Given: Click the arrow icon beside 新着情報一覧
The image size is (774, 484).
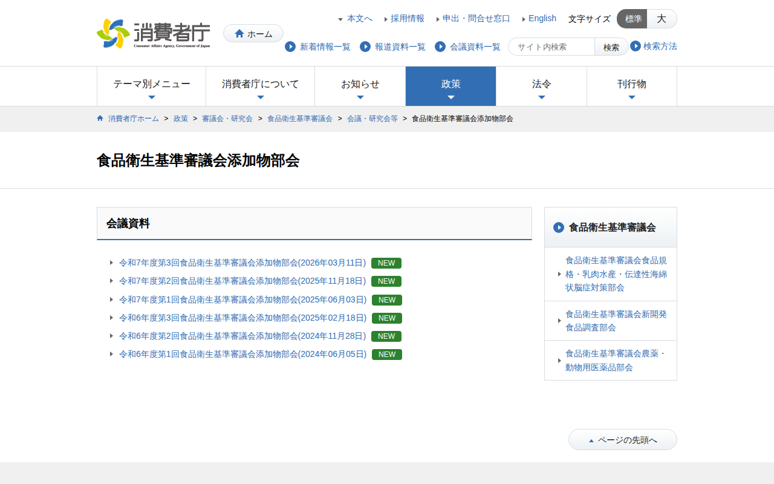Looking at the screenshot, I should coord(290,47).
